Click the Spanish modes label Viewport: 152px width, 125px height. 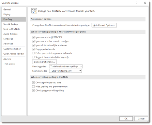tap(40, 71)
